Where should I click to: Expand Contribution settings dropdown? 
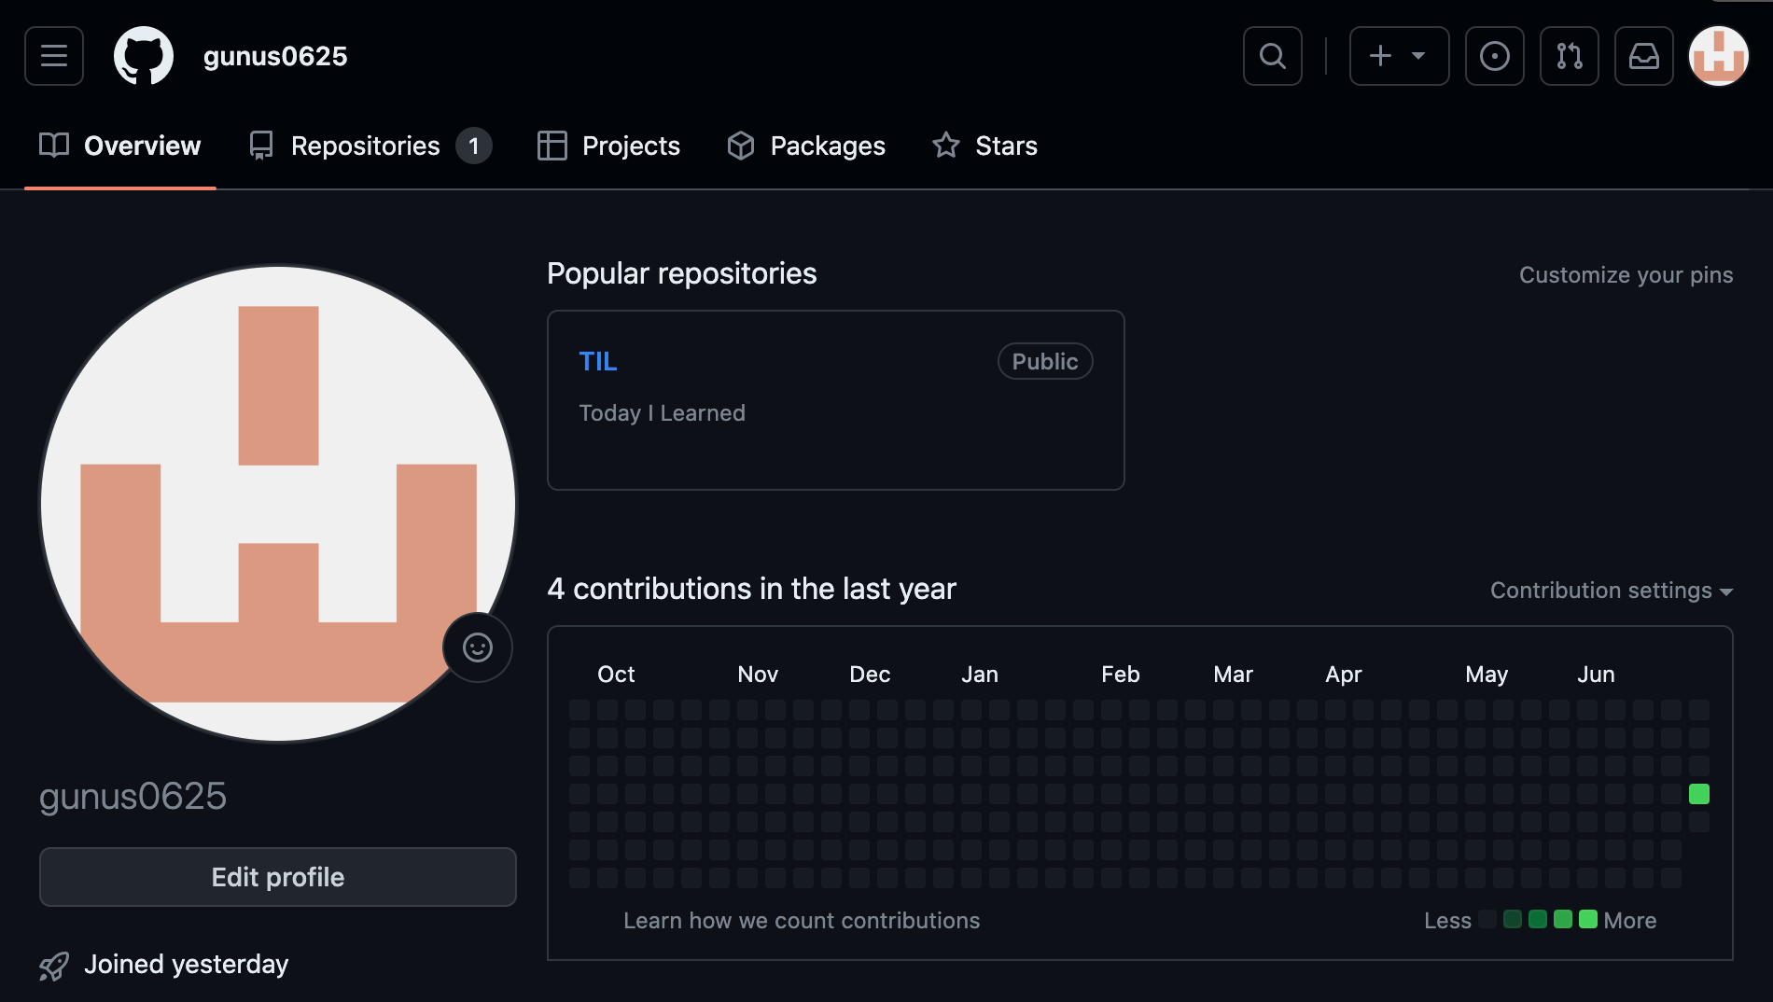pyautogui.click(x=1612, y=590)
